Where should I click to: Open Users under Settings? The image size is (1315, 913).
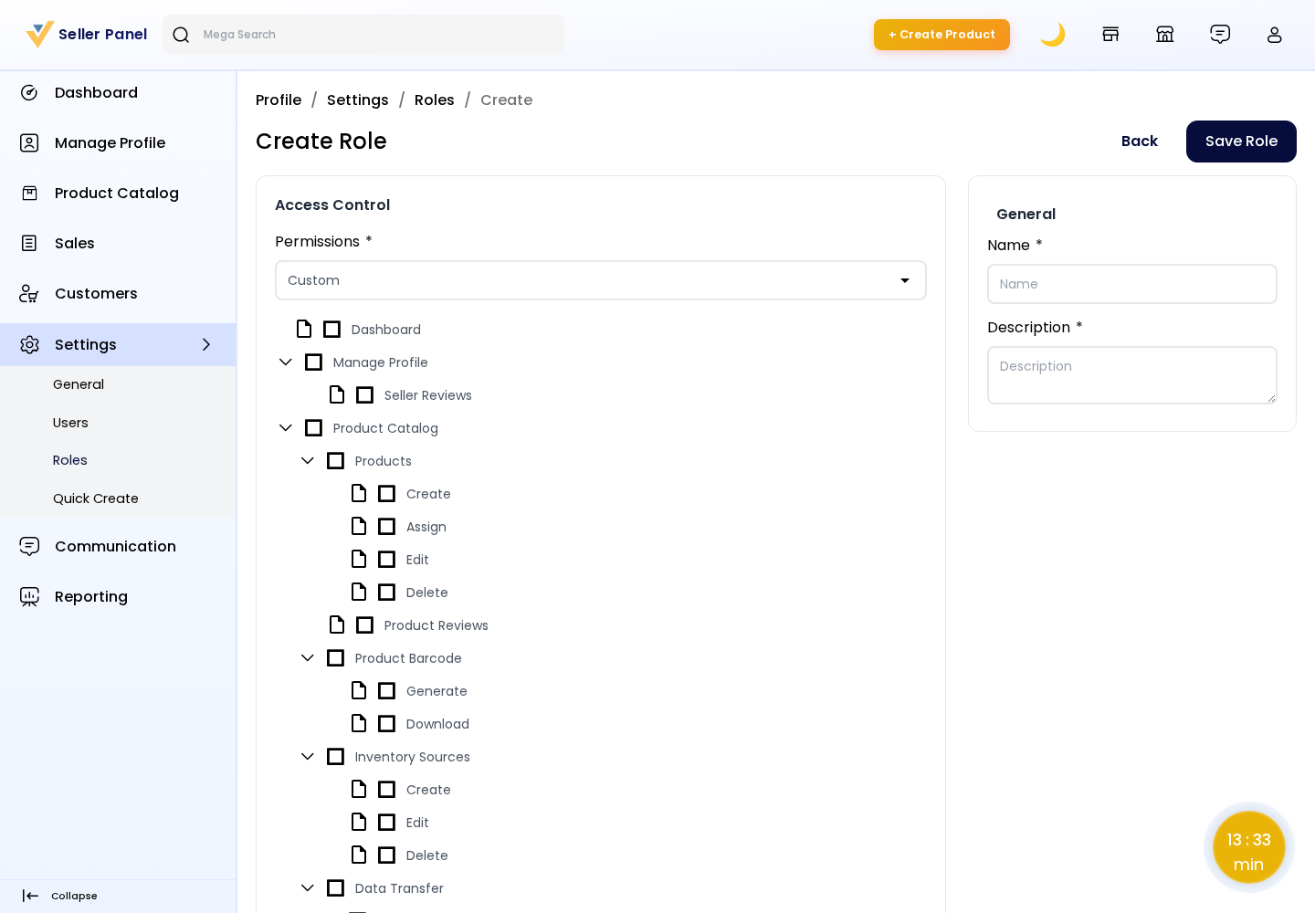70,423
